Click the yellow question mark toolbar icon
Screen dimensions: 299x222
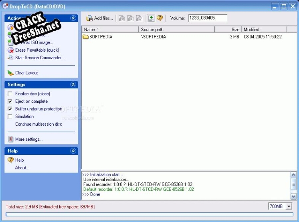[x=160, y=18]
